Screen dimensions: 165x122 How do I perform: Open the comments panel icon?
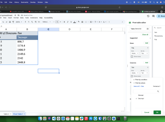tap(153, 16)
